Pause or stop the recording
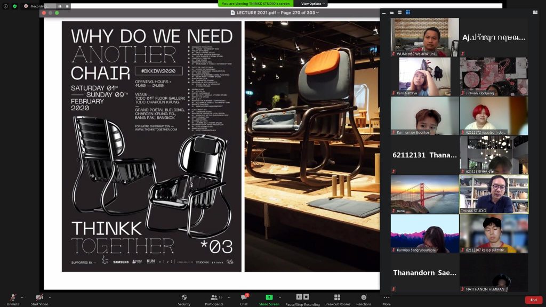 pos(302,298)
